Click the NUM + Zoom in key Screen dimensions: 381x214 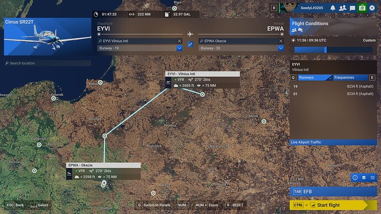(x=207, y=205)
